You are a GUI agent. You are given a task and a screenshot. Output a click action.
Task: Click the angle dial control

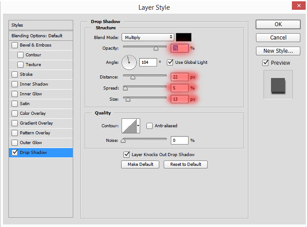(129, 63)
